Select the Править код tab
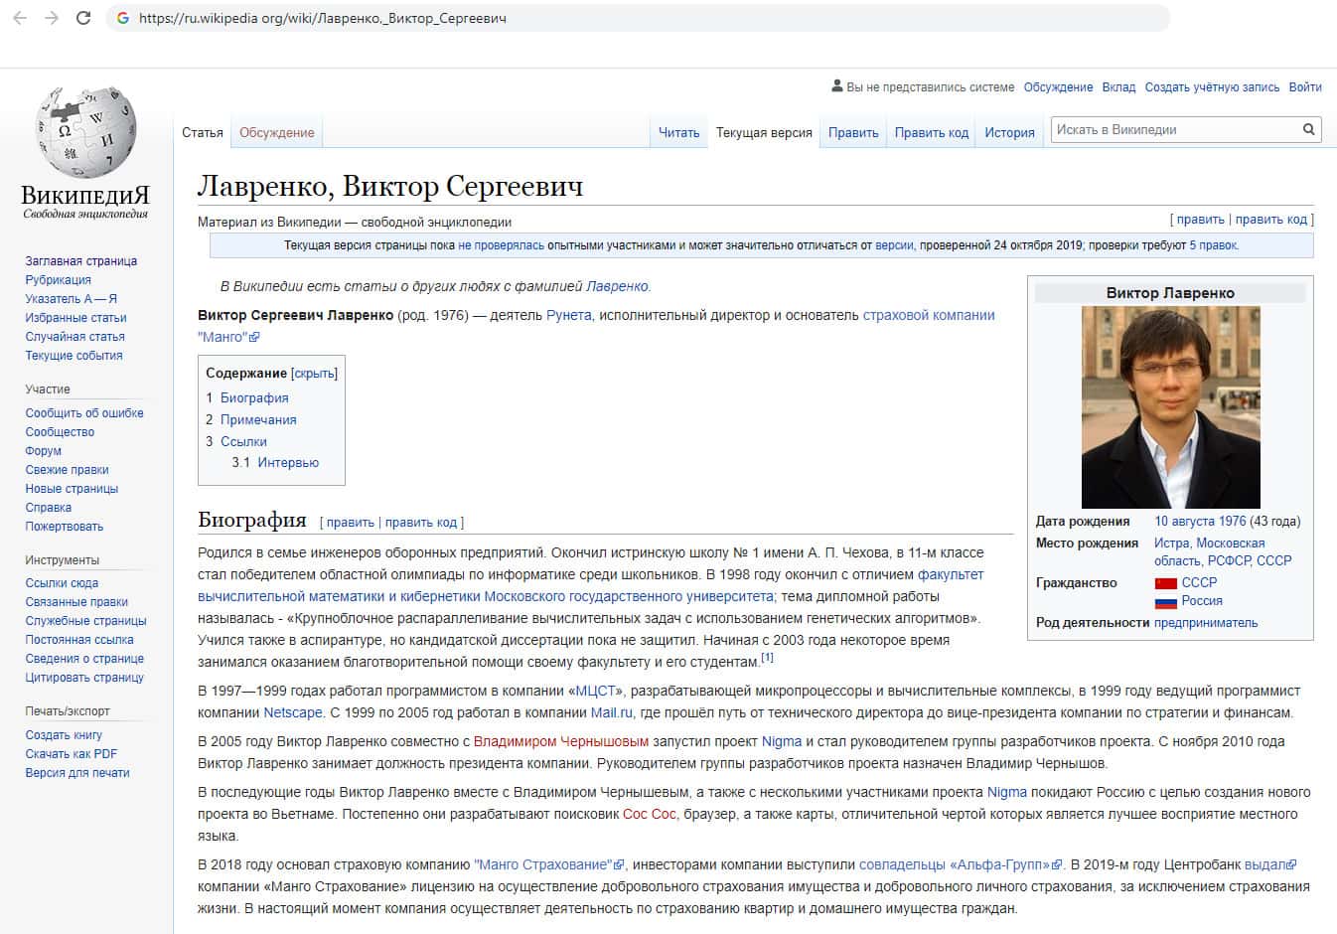 (x=931, y=132)
